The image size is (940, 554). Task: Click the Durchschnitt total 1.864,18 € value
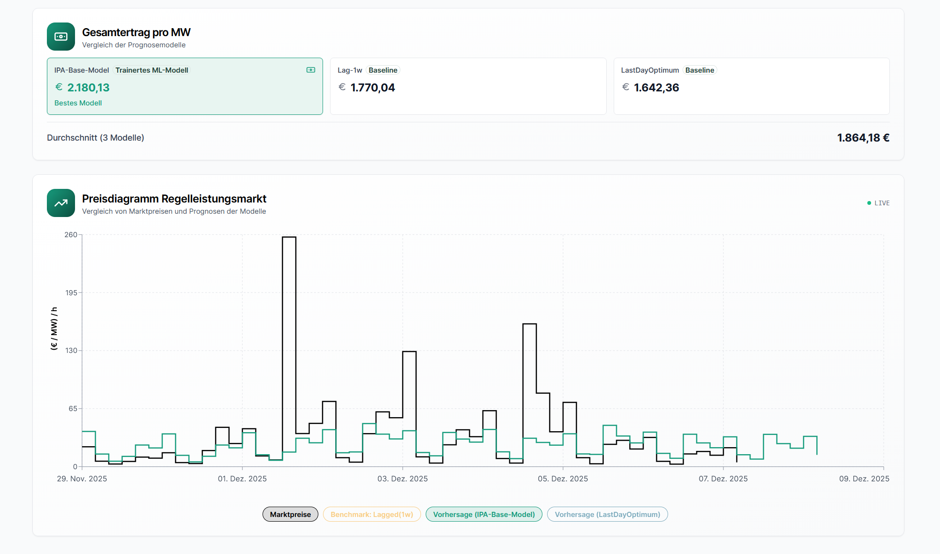pos(863,138)
